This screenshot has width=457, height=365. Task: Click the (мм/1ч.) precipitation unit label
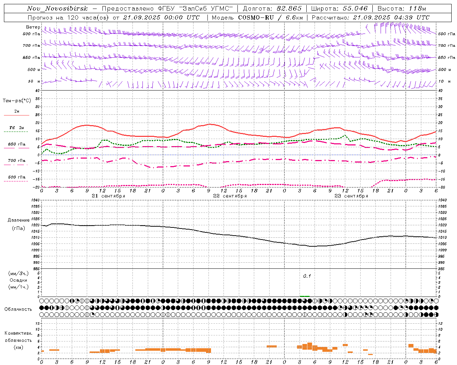pos(19,287)
